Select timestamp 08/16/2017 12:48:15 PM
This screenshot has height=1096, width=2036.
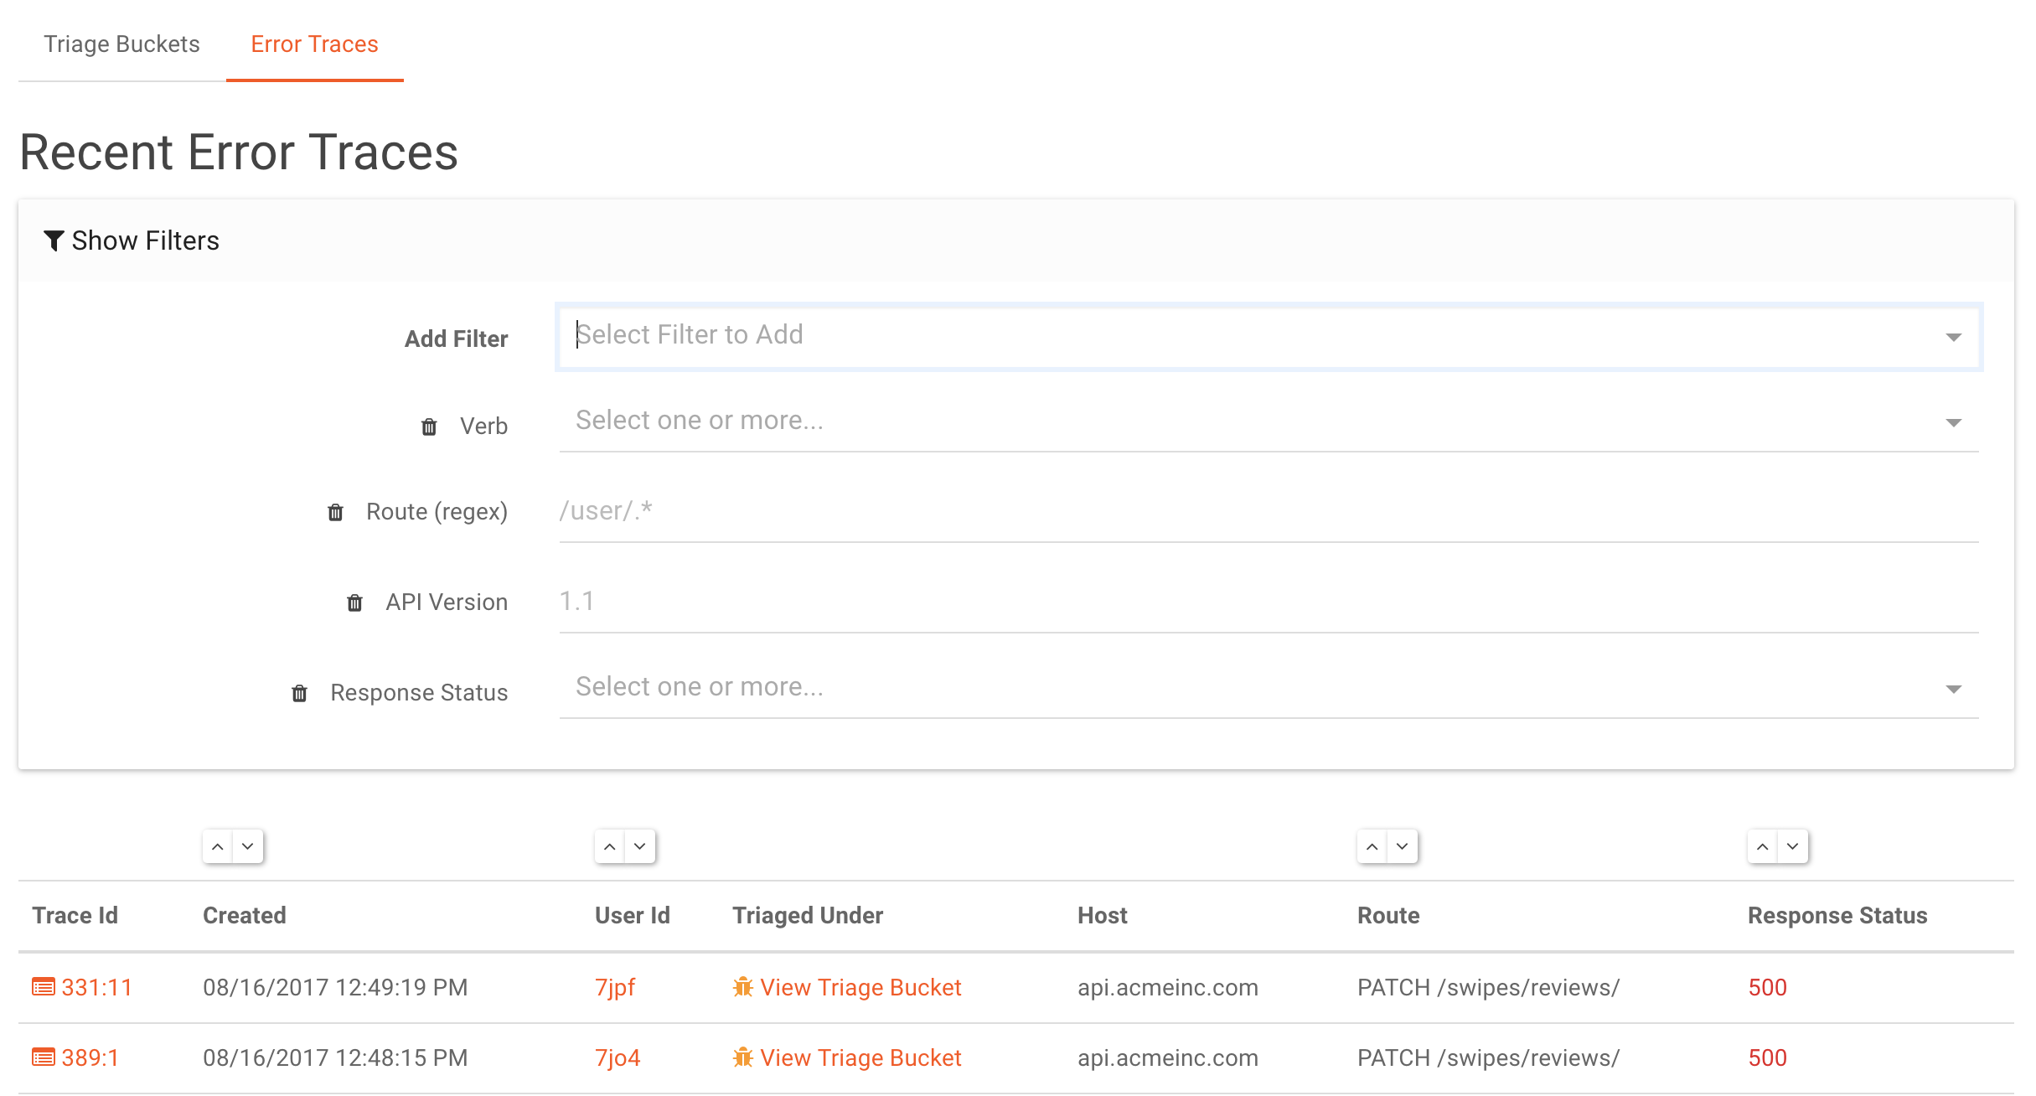point(335,1057)
